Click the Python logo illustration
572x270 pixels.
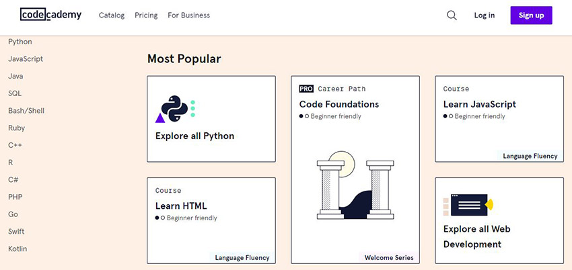pos(176,109)
